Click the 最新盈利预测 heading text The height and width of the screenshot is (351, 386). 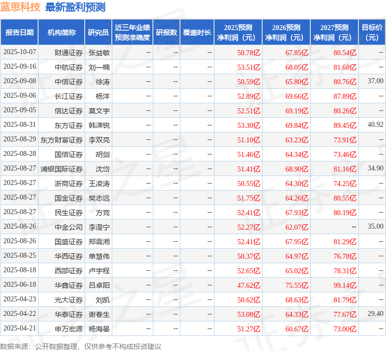(x=75, y=7)
